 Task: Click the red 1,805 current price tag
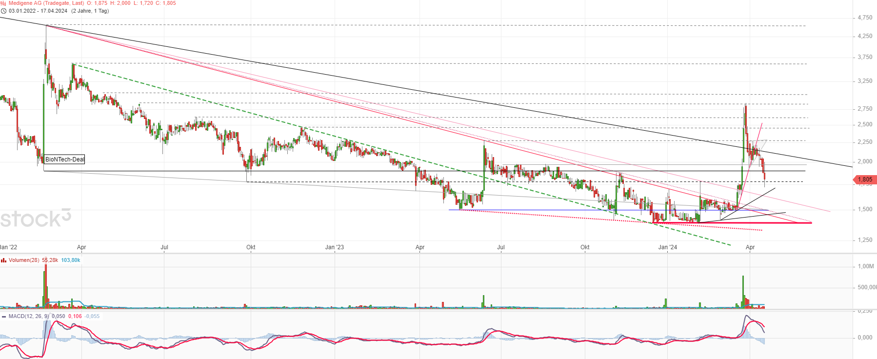point(865,179)
